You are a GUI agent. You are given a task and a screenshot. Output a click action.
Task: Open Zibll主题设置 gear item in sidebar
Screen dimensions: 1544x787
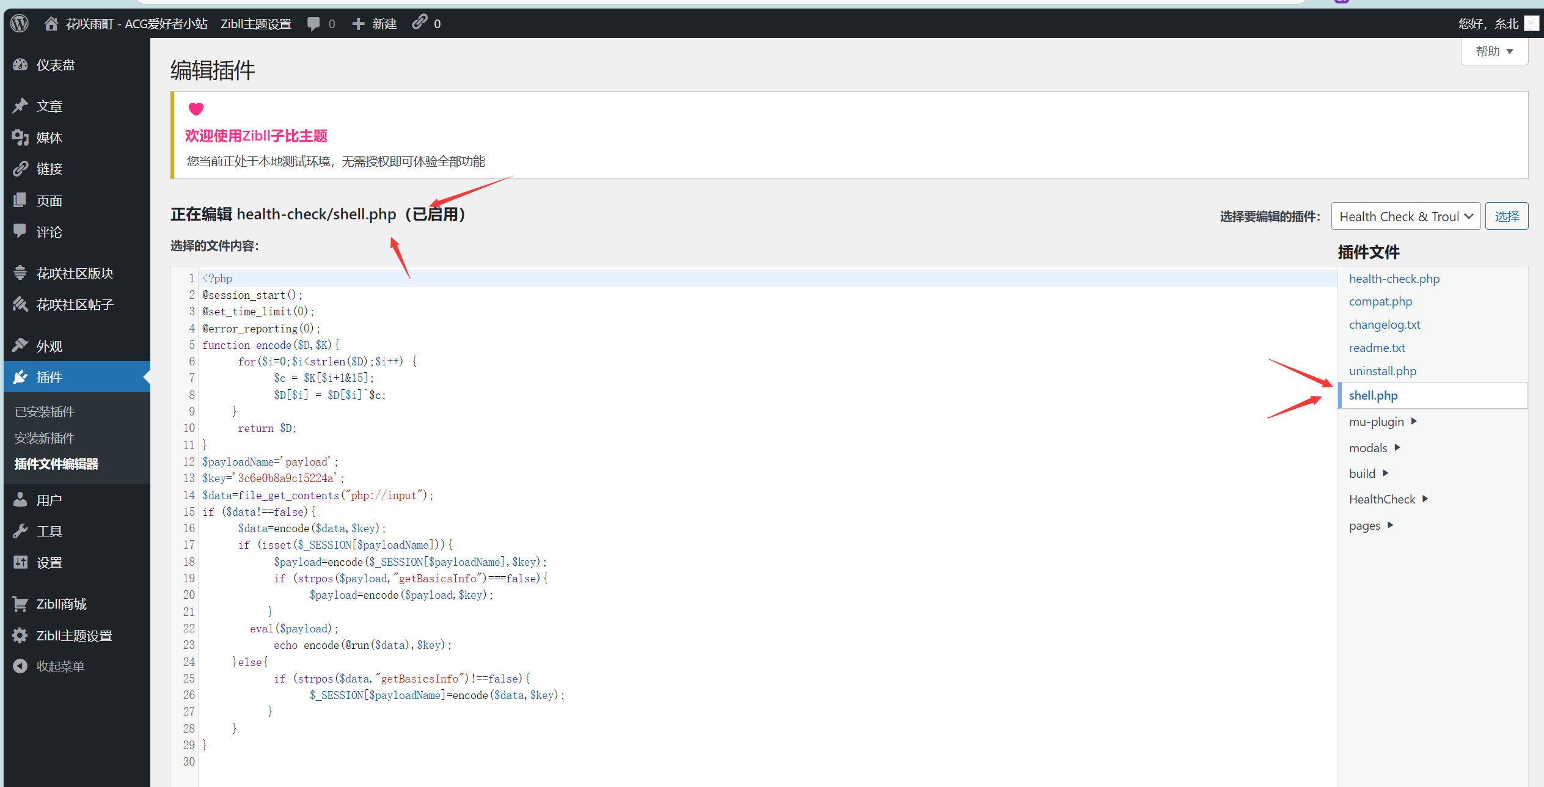point(73,635)
